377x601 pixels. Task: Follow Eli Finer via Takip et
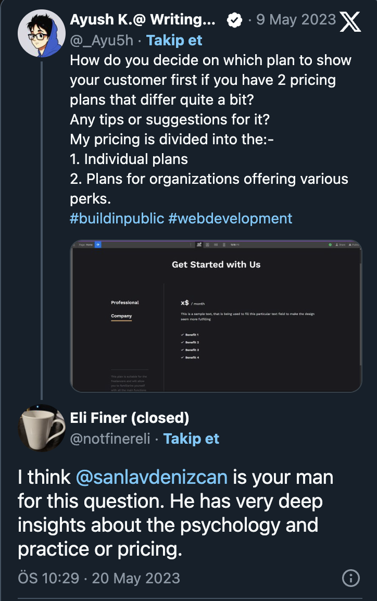tap(191, 439)
